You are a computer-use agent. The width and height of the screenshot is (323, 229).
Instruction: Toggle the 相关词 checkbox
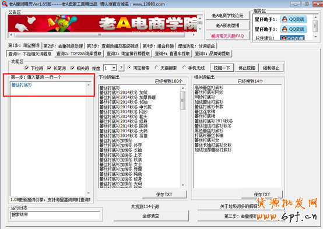72,68
